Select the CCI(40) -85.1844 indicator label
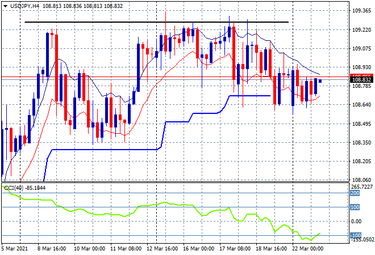The image size is (375, 255). tap(24, 188)
